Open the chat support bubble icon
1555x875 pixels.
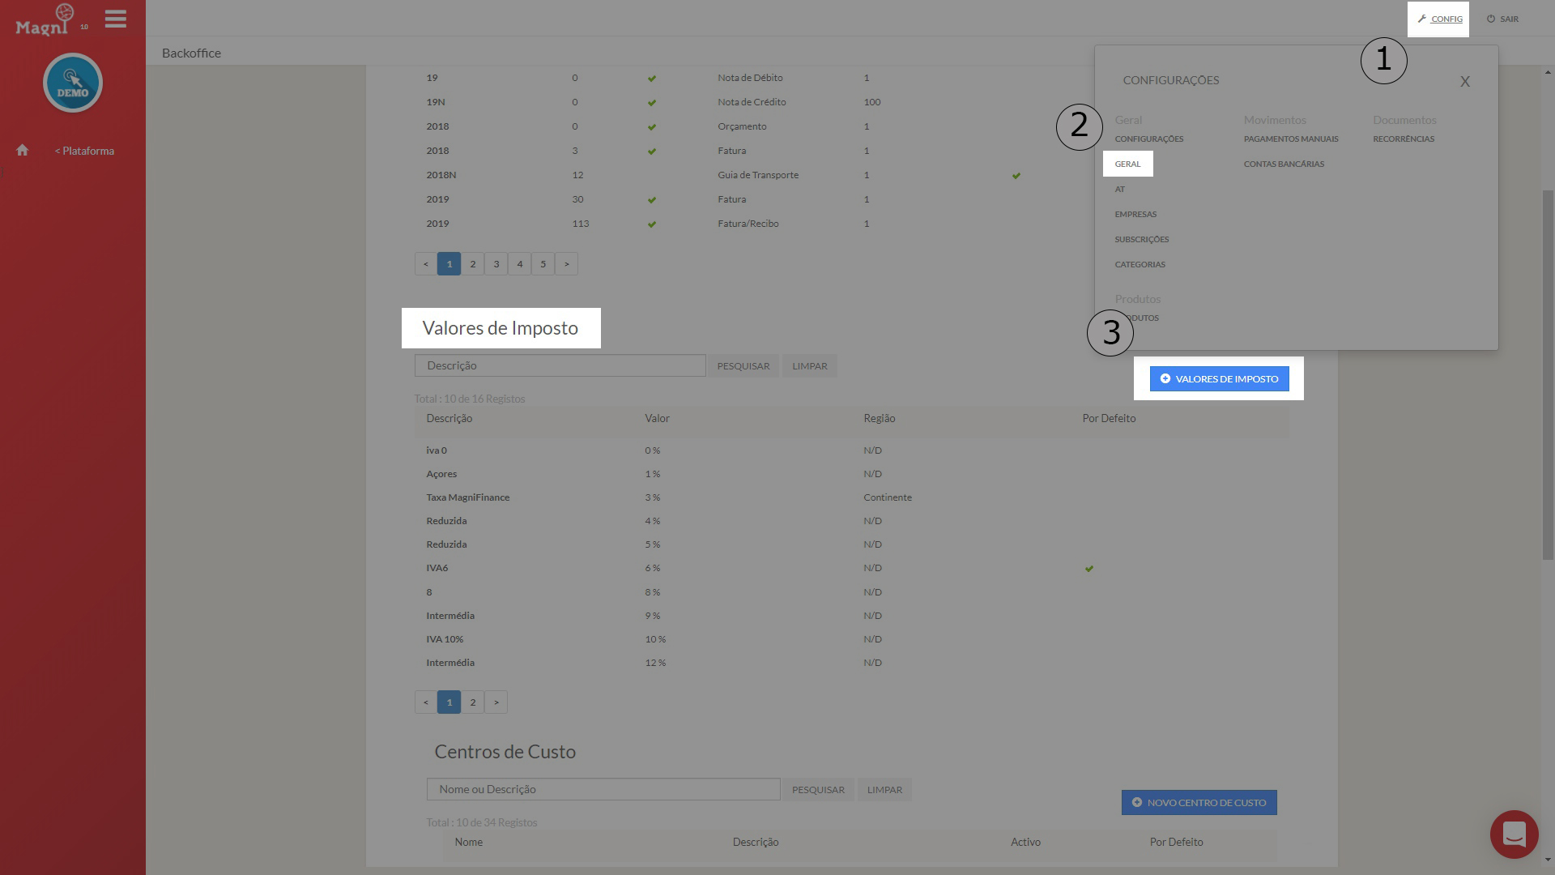[1514, 834]
